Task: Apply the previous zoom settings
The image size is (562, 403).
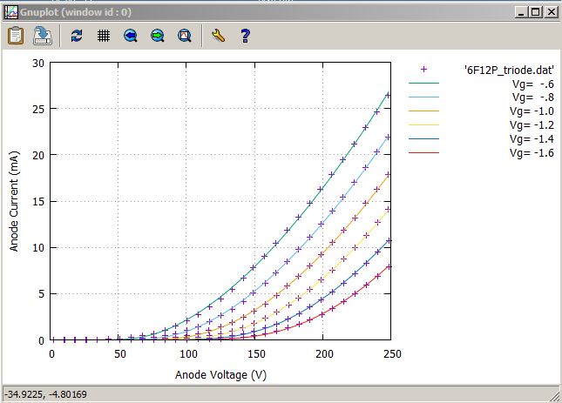Action: [131, 36]
